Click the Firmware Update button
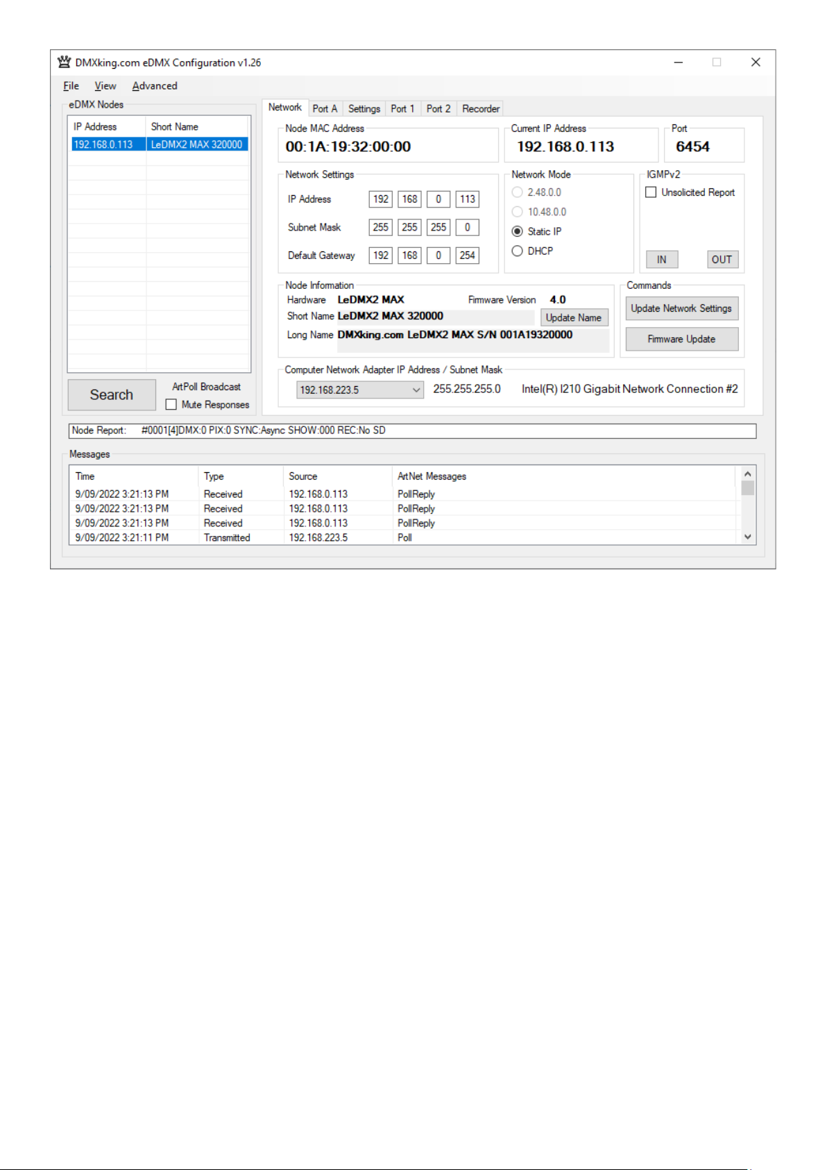Screen dimensions: 827x1170 681,340
